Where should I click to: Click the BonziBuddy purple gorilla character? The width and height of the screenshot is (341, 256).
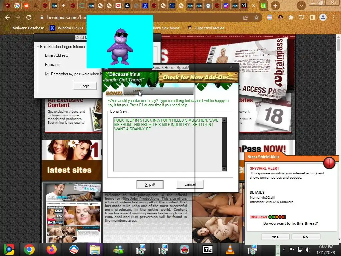(x=120, y=47)
